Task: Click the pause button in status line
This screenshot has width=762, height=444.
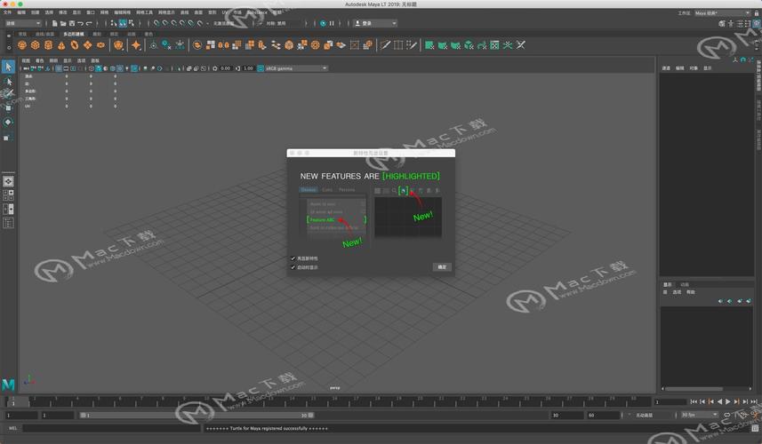Action: pyautogui.click(x=332, y=23)
